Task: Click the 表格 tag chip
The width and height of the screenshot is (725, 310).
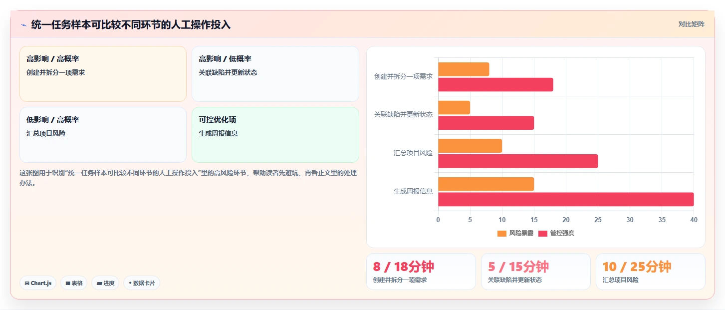Action: (x=74, y=283)
